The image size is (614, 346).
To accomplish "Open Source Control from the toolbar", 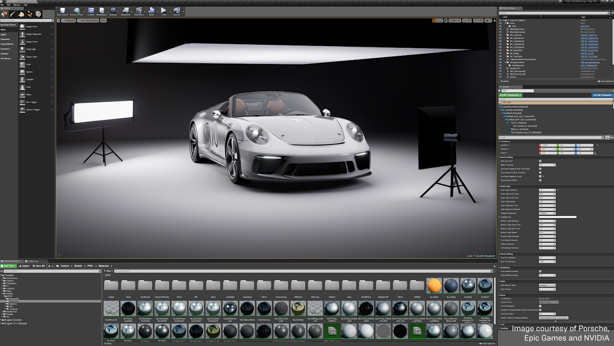I will [x=76, y=11].
